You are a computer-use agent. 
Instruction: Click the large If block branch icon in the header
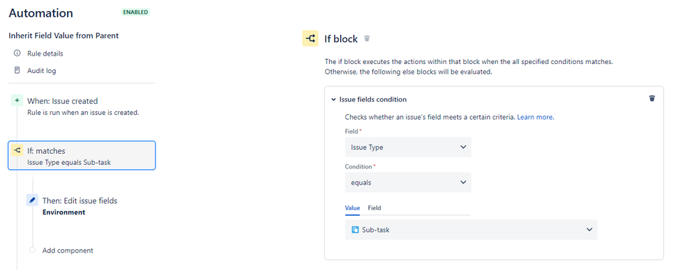310,38
